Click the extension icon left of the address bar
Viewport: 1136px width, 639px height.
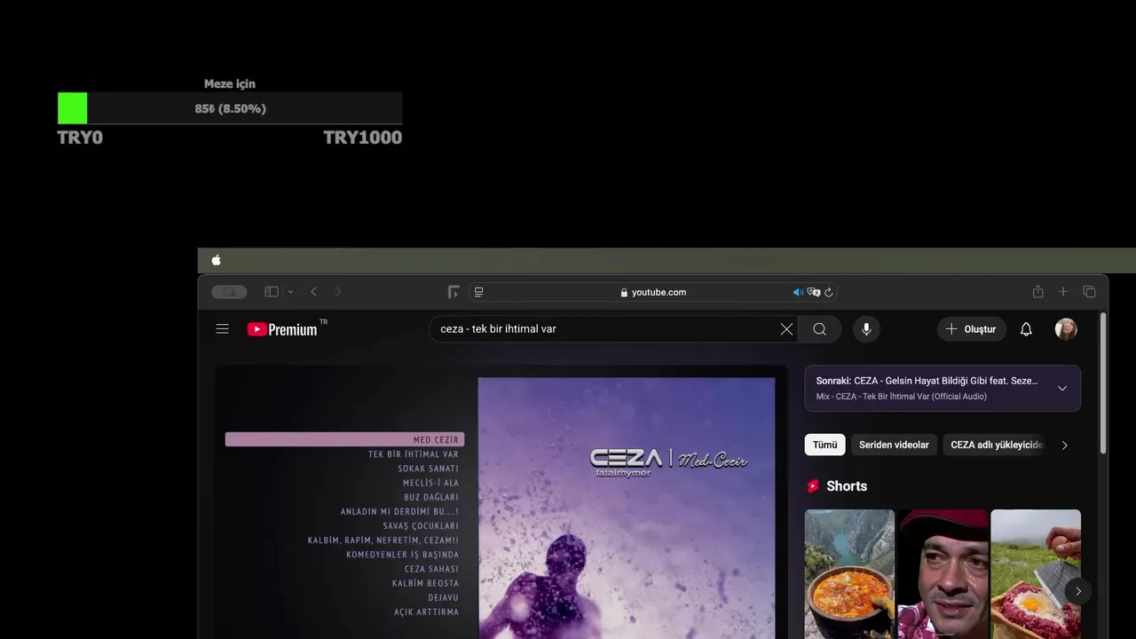(454, 292)
